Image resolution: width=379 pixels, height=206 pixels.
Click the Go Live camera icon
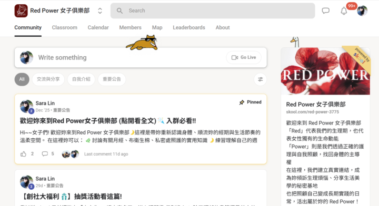(235, 57)
